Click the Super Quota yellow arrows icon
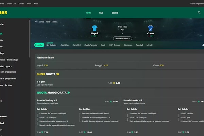This screenshot has height=136, width=204. pyautogui.click(x=58, y=74)
